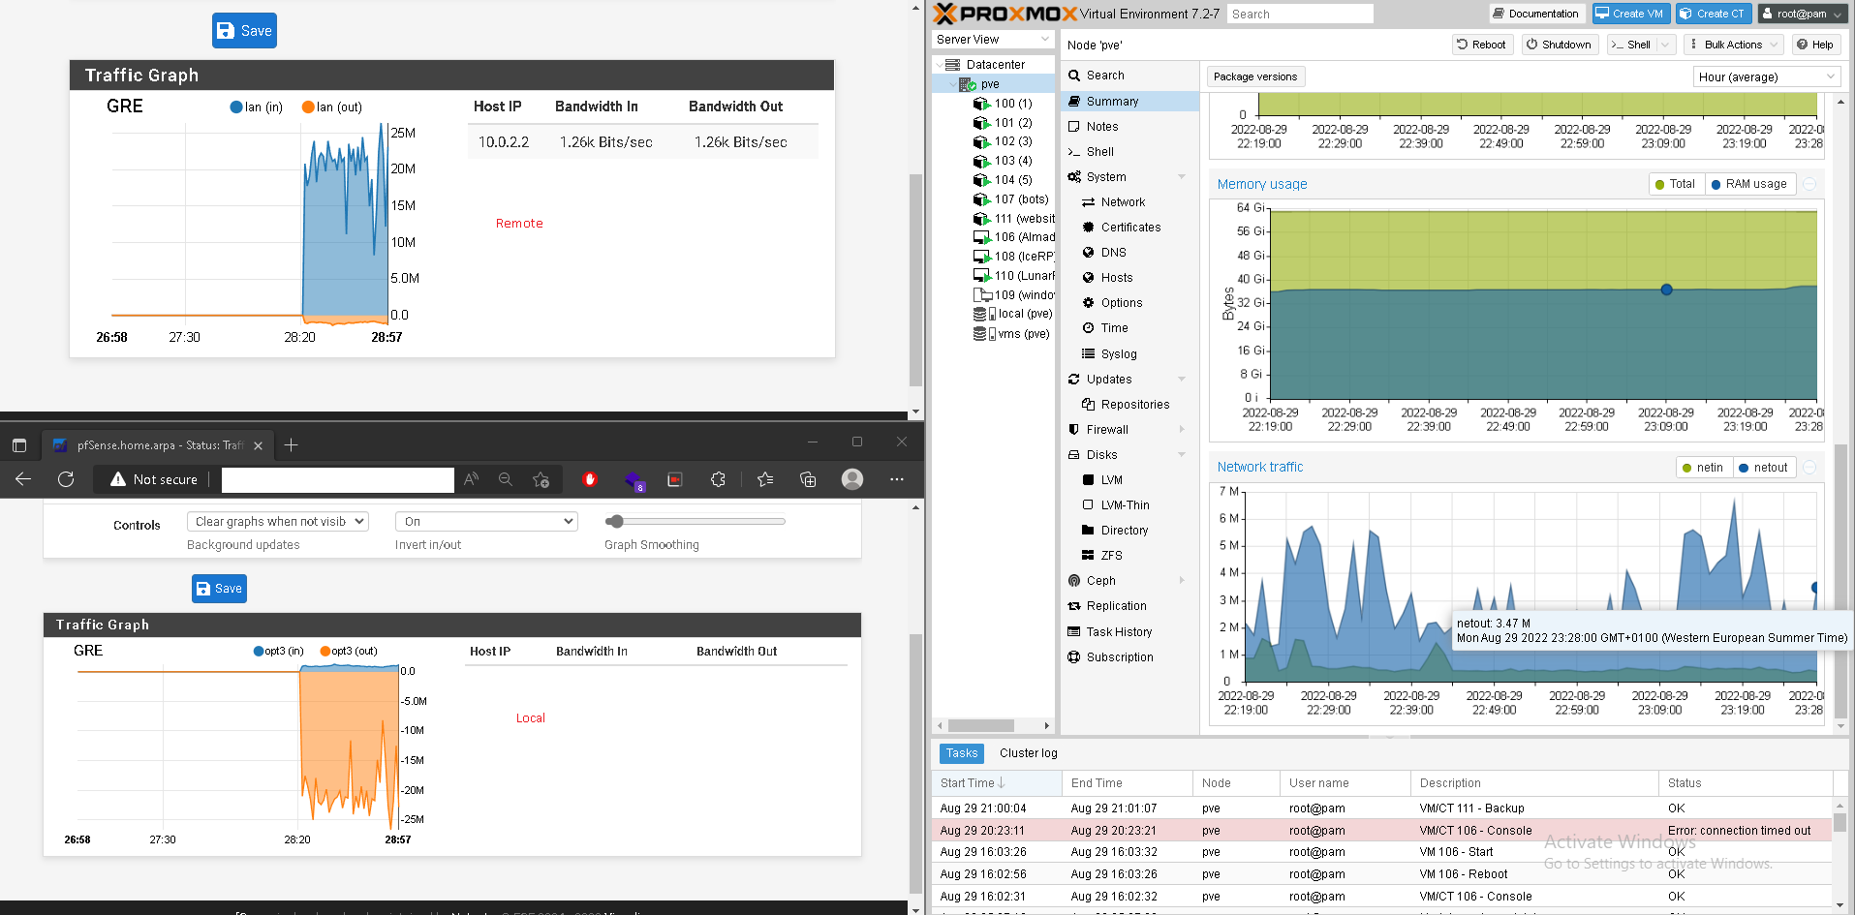Click the Create CT button
1855x915 pixels.
coord(1713,14)
